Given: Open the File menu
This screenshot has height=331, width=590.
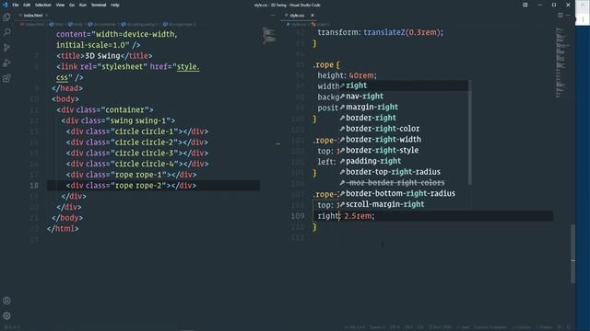Looking at the screenshot, I should tap(16, 5).
